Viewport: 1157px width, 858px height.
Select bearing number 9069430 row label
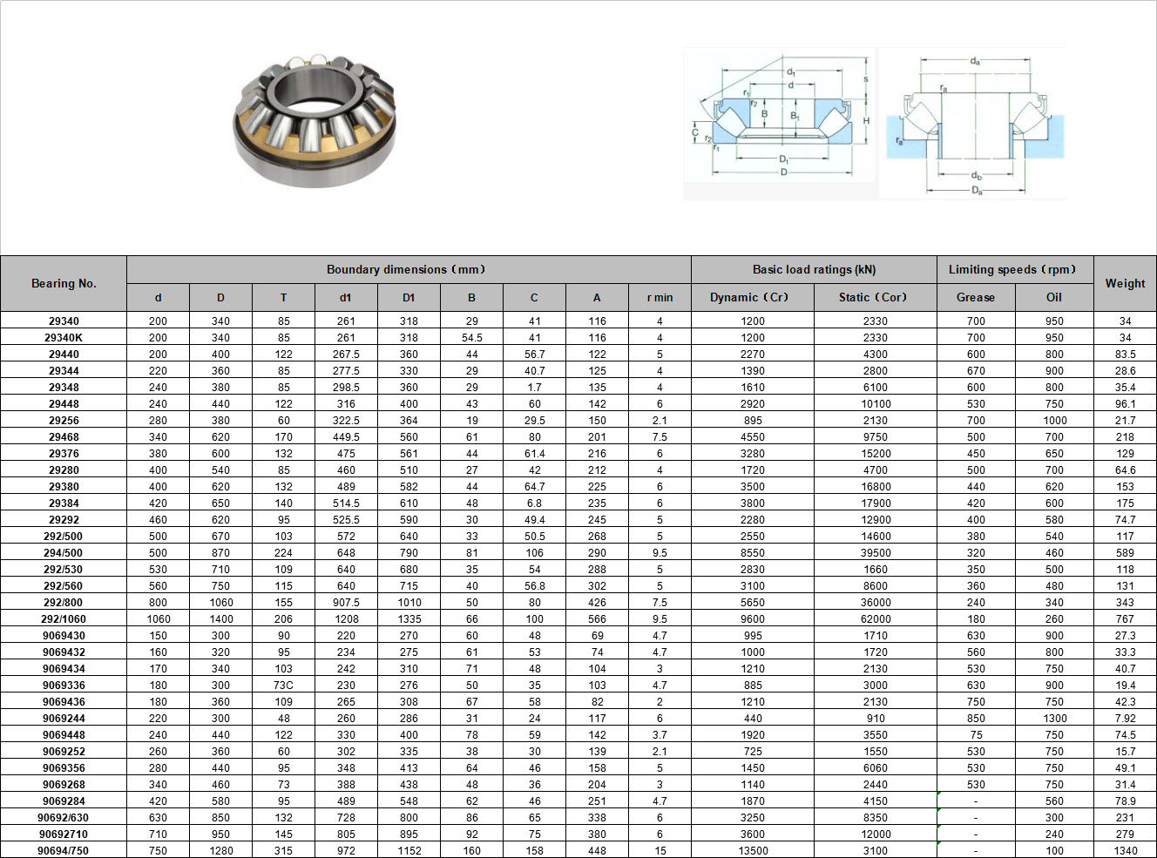tap(64, 636)
